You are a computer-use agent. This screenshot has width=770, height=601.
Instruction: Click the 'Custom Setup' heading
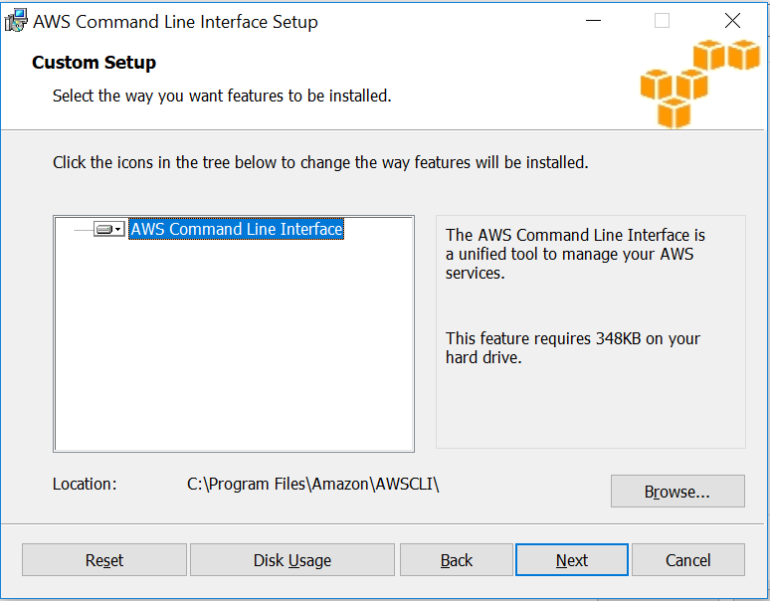tap(94, 63)
